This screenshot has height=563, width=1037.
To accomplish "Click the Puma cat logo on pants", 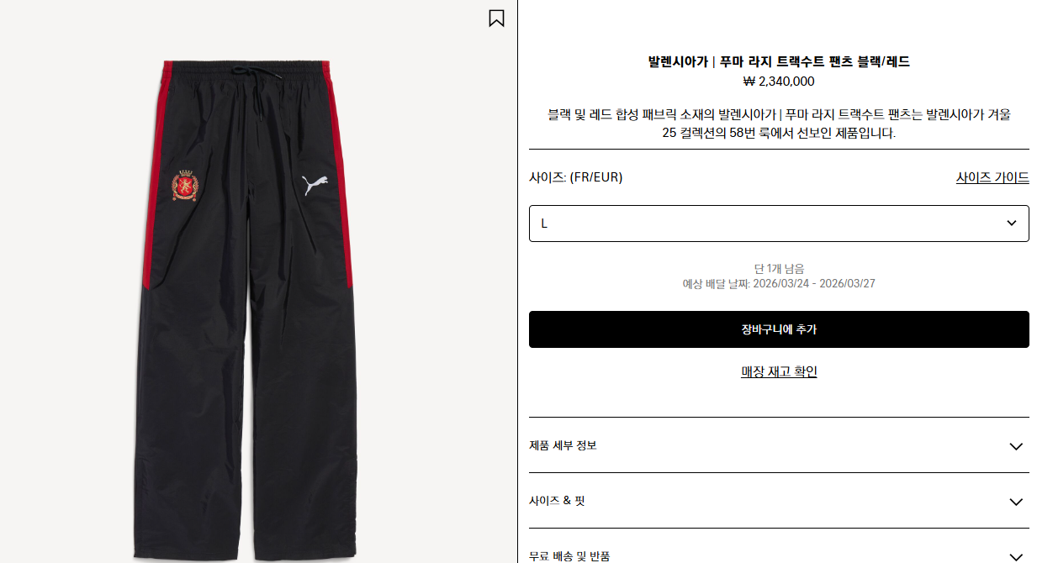I will point(315,184).
